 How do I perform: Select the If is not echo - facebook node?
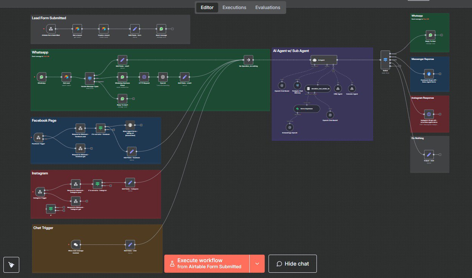[100, 128]
